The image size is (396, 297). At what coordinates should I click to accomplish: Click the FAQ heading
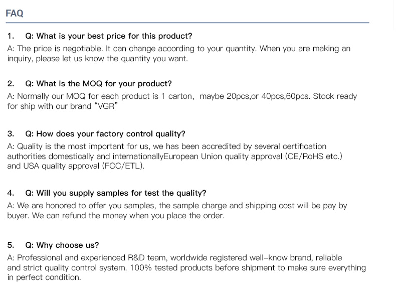[x=15, y=14]
